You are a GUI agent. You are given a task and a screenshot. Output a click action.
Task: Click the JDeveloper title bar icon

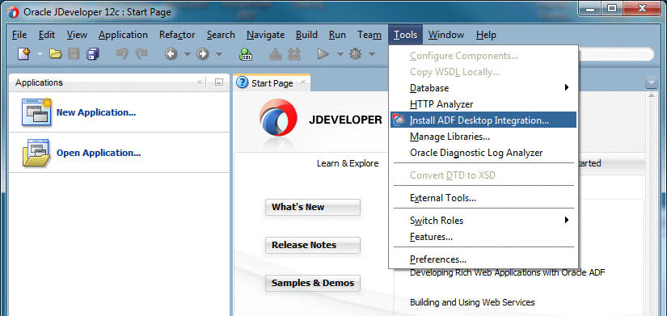12,12
